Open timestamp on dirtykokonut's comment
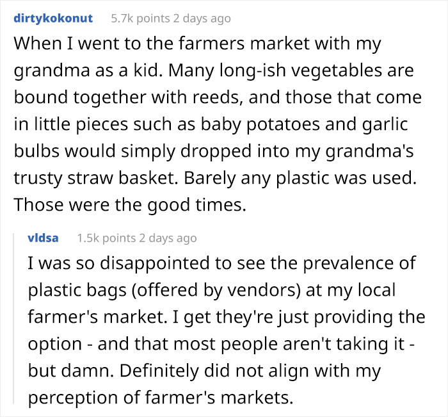The image size is (448, 417). pyautogui.click(x=200, y=19)
